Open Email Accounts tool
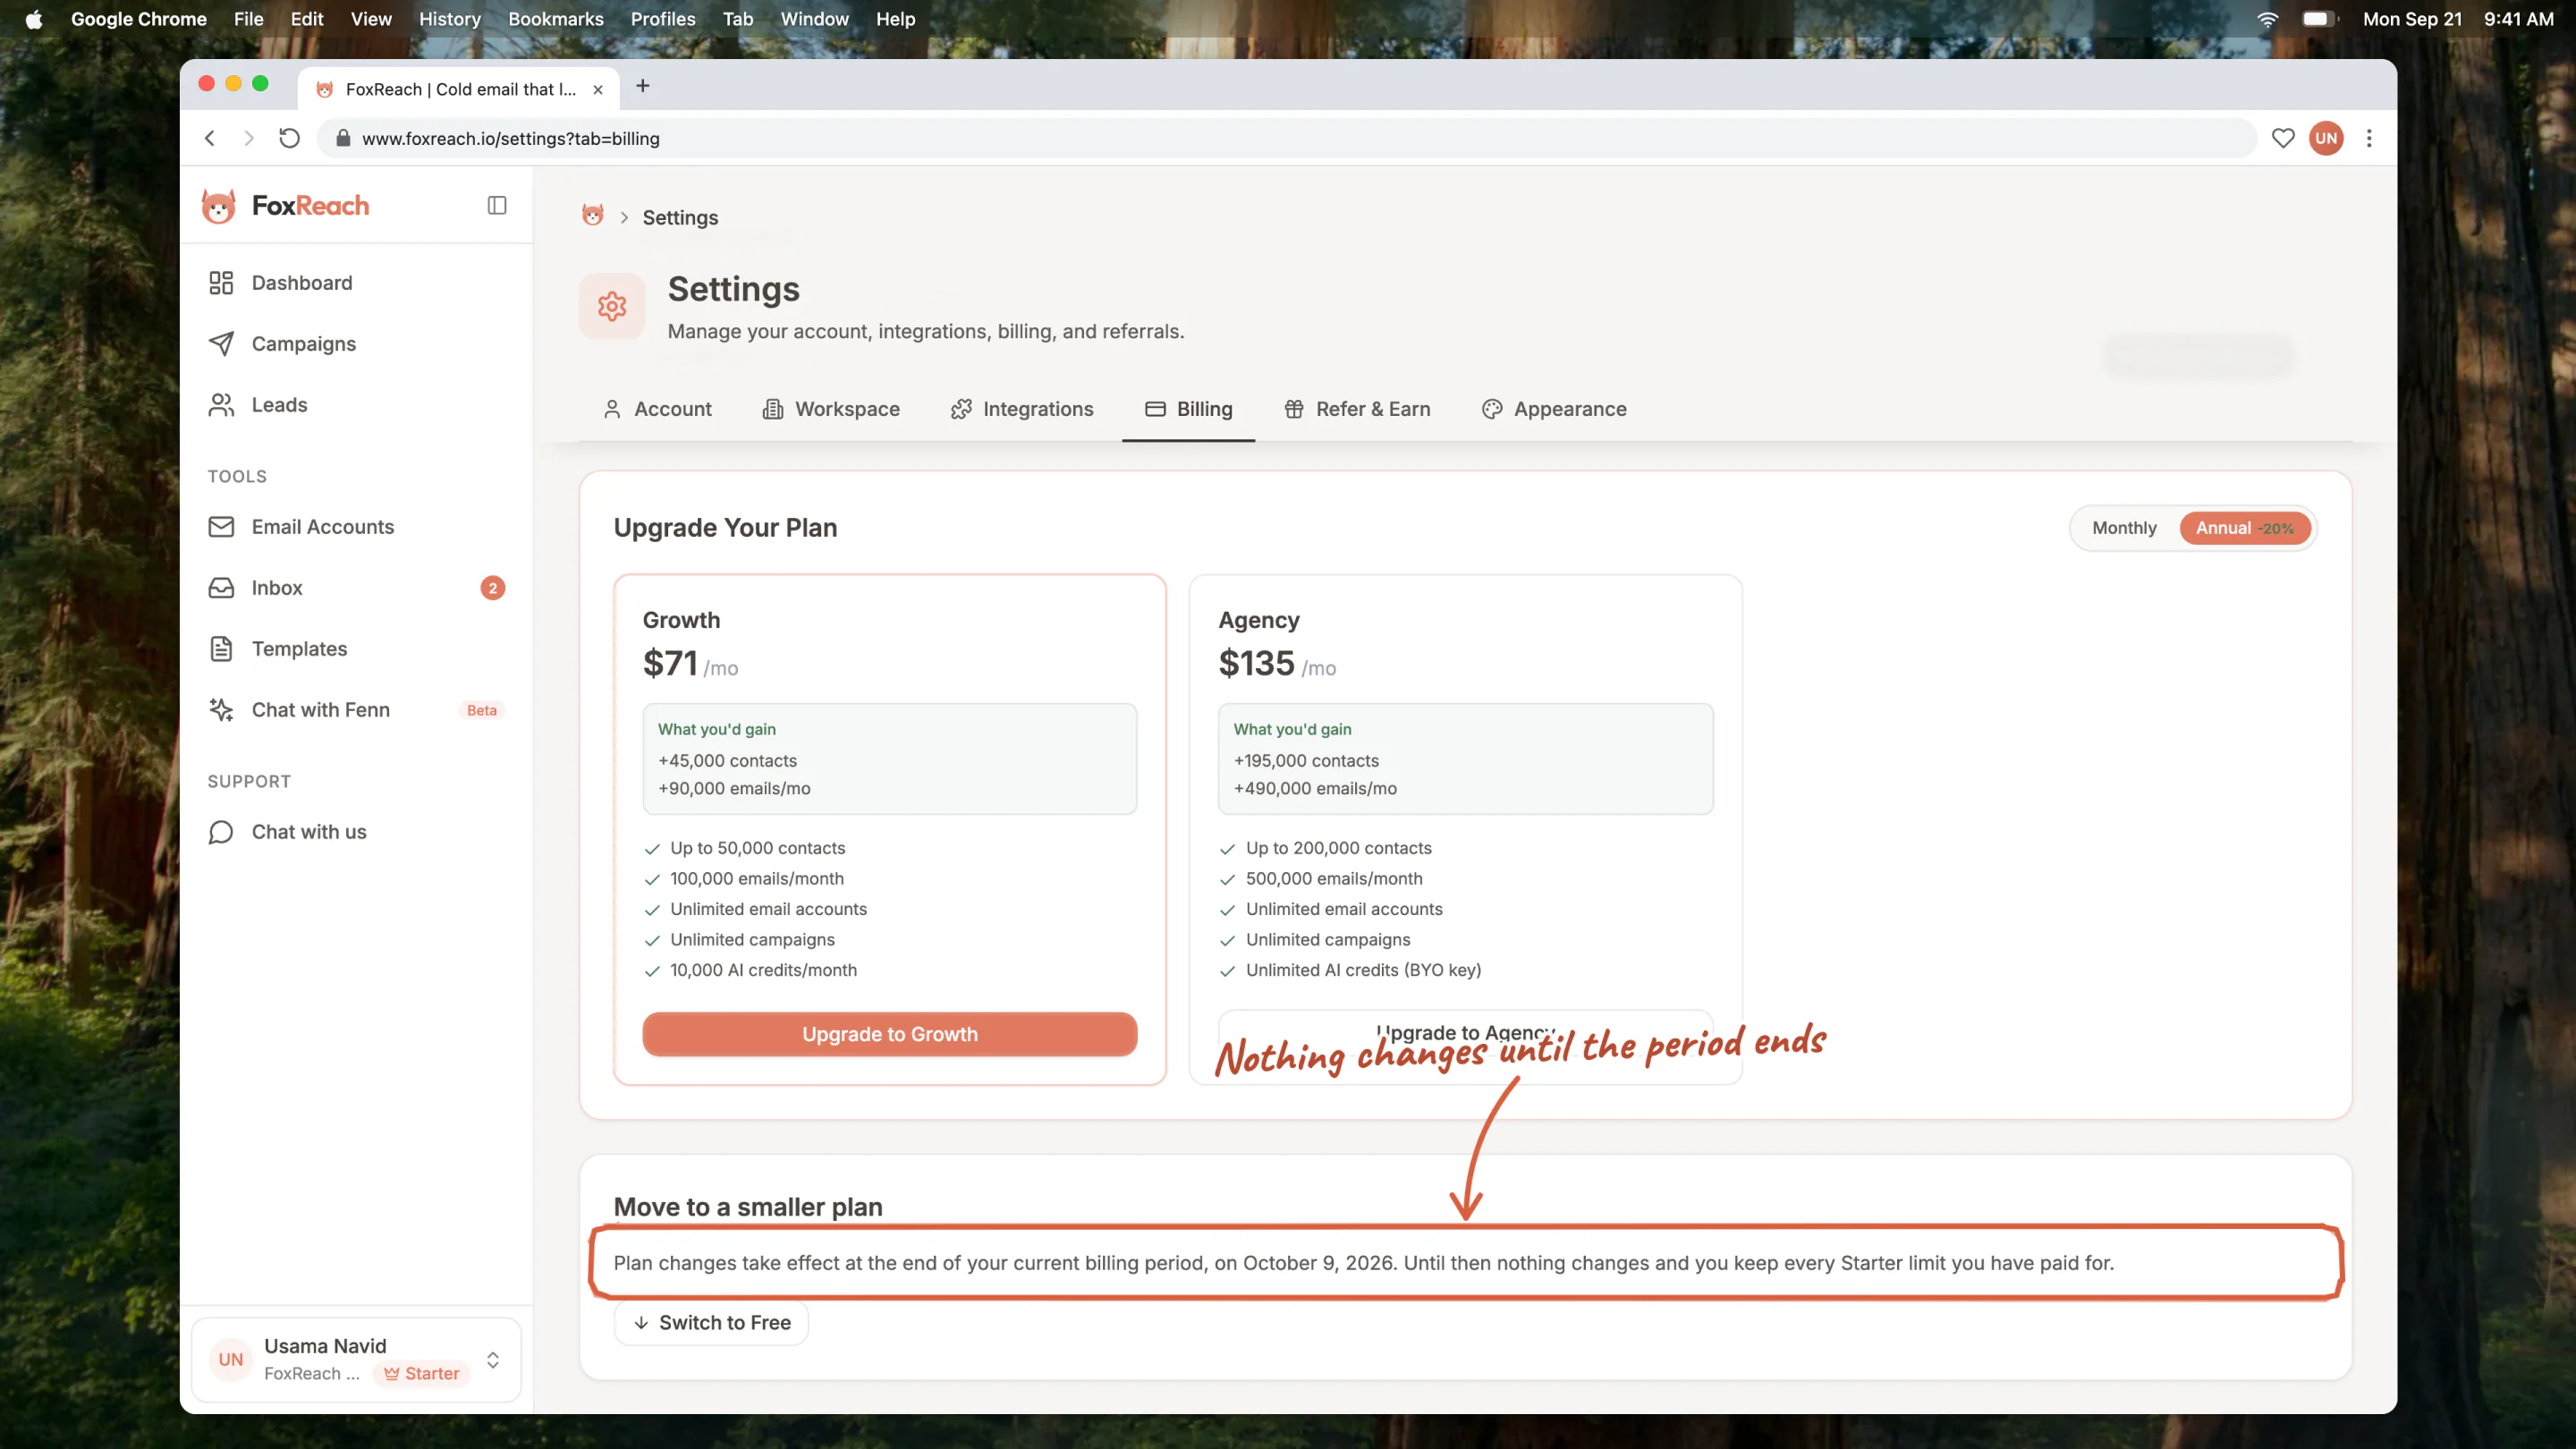2576x1449 pixels. [x=356, y=527]
